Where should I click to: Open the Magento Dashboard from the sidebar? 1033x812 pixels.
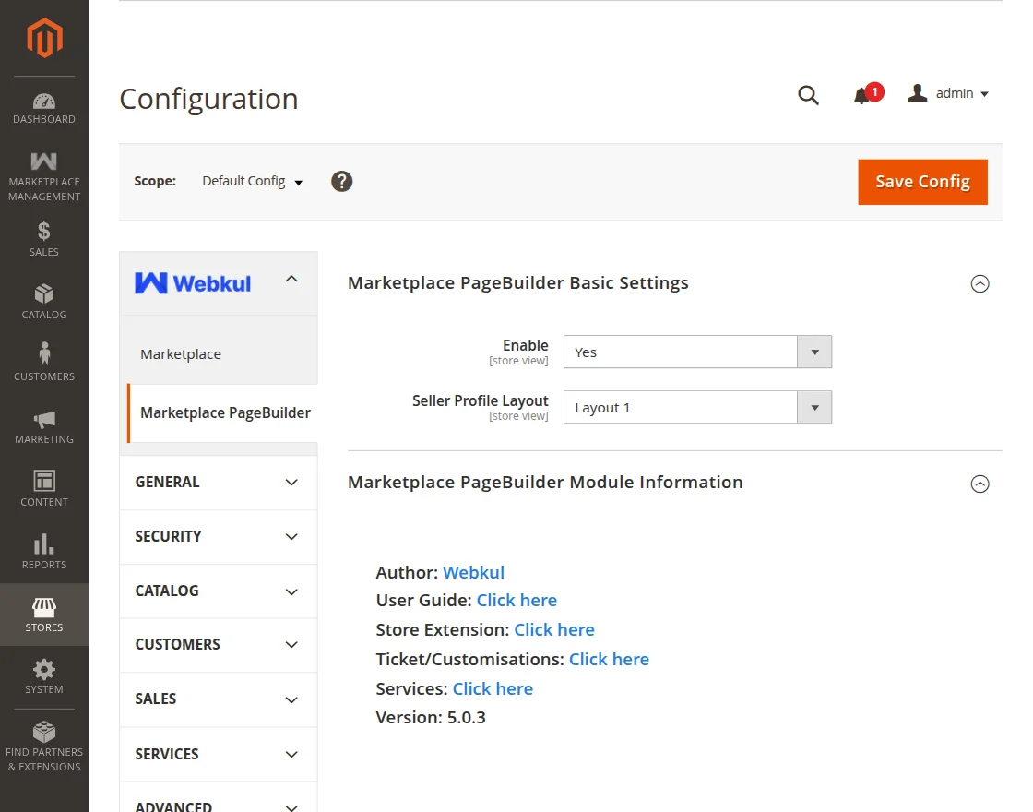[x=43, y=104]
